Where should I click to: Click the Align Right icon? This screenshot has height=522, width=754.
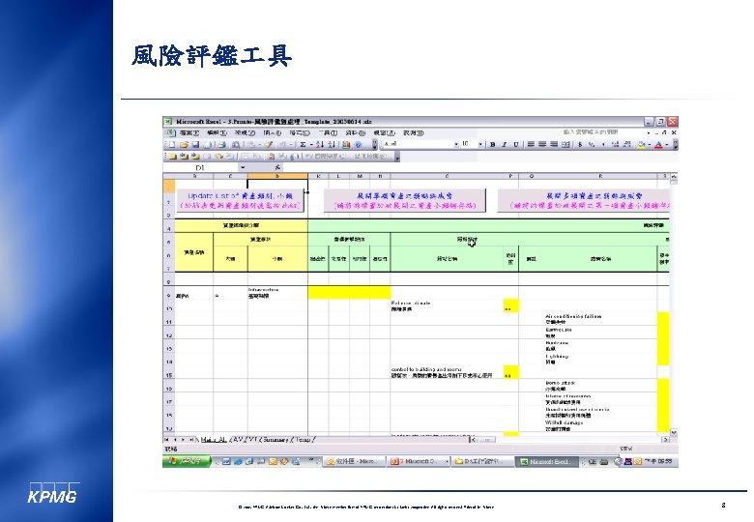[x=554, y=144]
